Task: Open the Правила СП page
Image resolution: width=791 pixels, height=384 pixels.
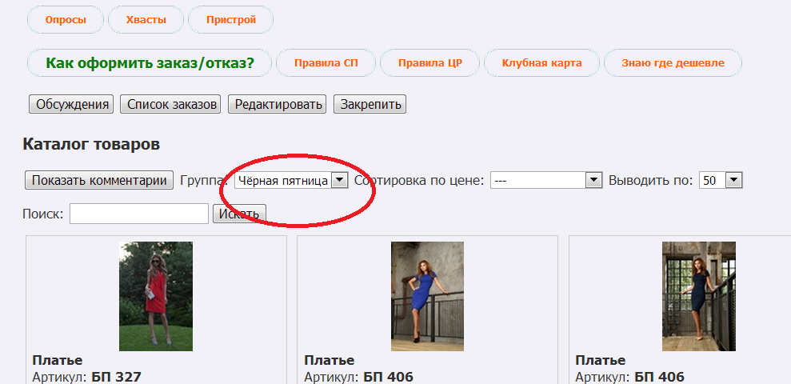Action: (326, 62)
